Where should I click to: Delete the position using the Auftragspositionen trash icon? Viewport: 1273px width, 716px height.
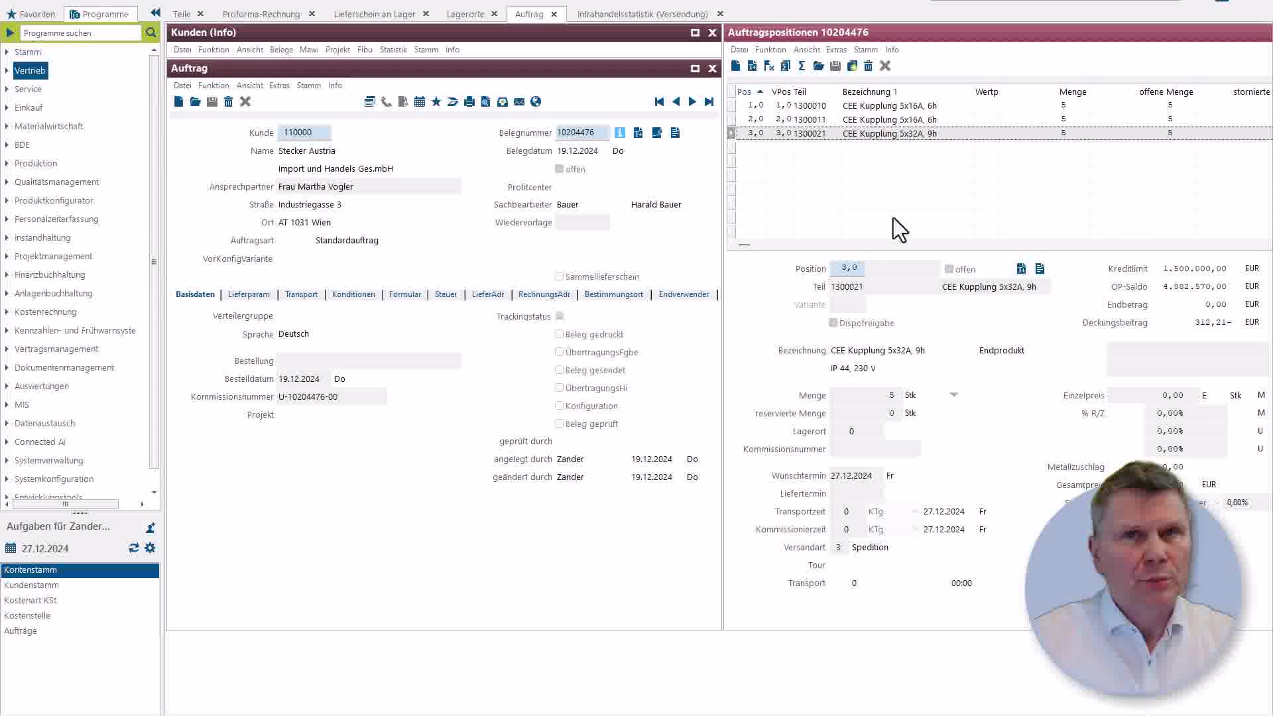click(x=869, y=66)
